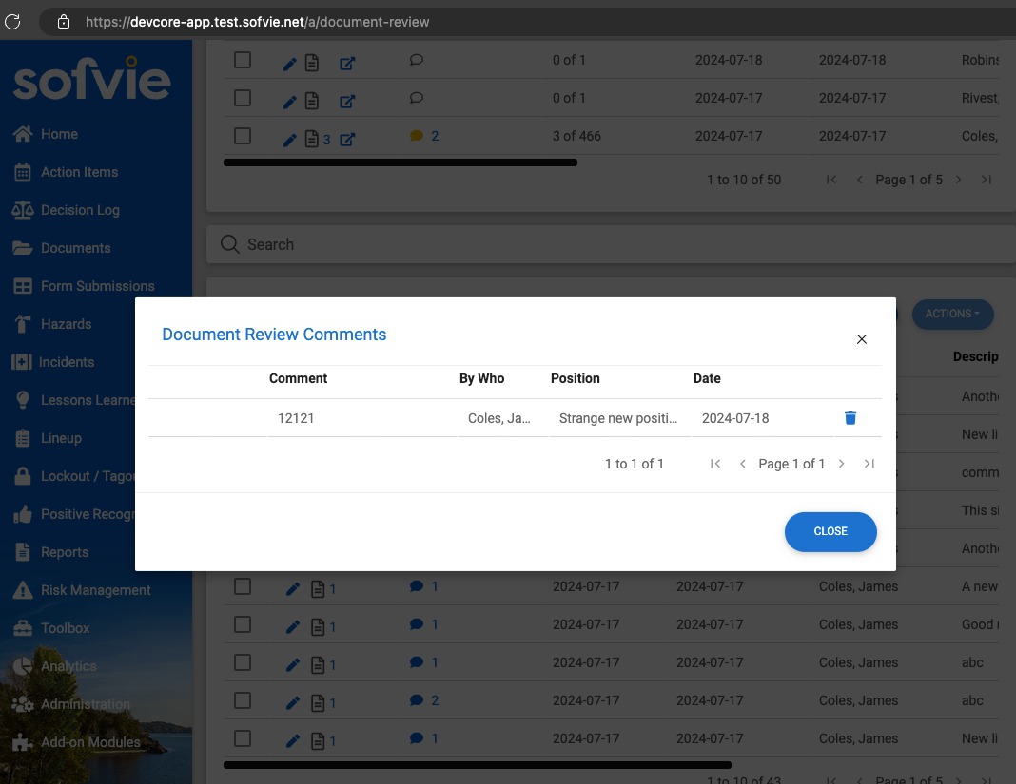Viewport: 1016px width, 784px height.
Task: Sort by the Comment column header
Action: coord(298,379)
